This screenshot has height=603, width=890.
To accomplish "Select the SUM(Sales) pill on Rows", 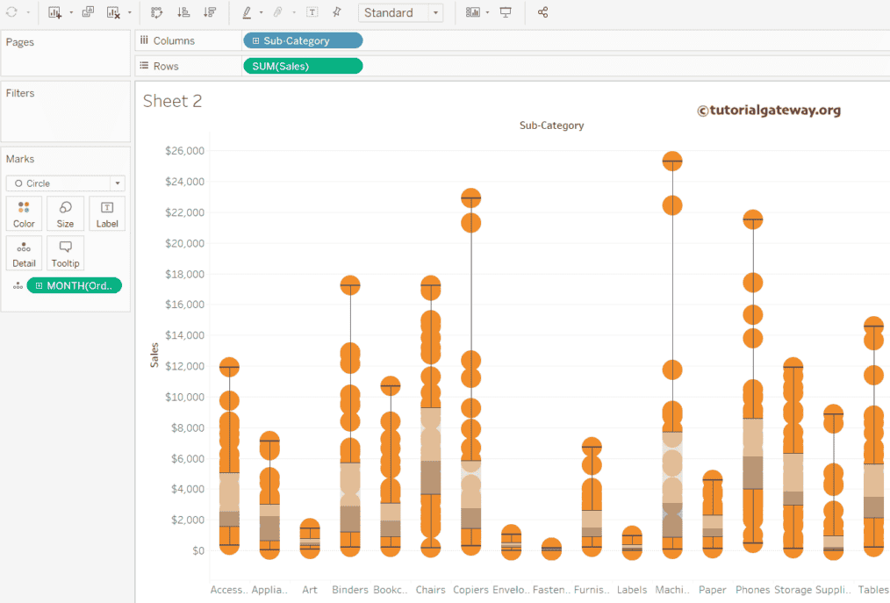I will 302,66.
